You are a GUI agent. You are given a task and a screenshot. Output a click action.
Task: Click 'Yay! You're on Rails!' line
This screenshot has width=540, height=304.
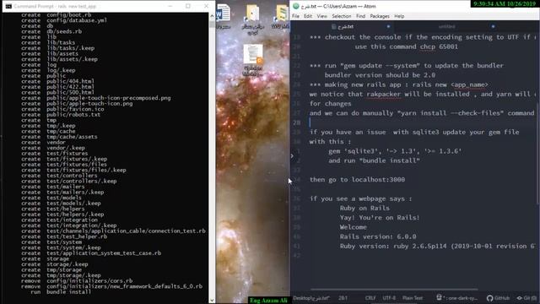(380, 218)
